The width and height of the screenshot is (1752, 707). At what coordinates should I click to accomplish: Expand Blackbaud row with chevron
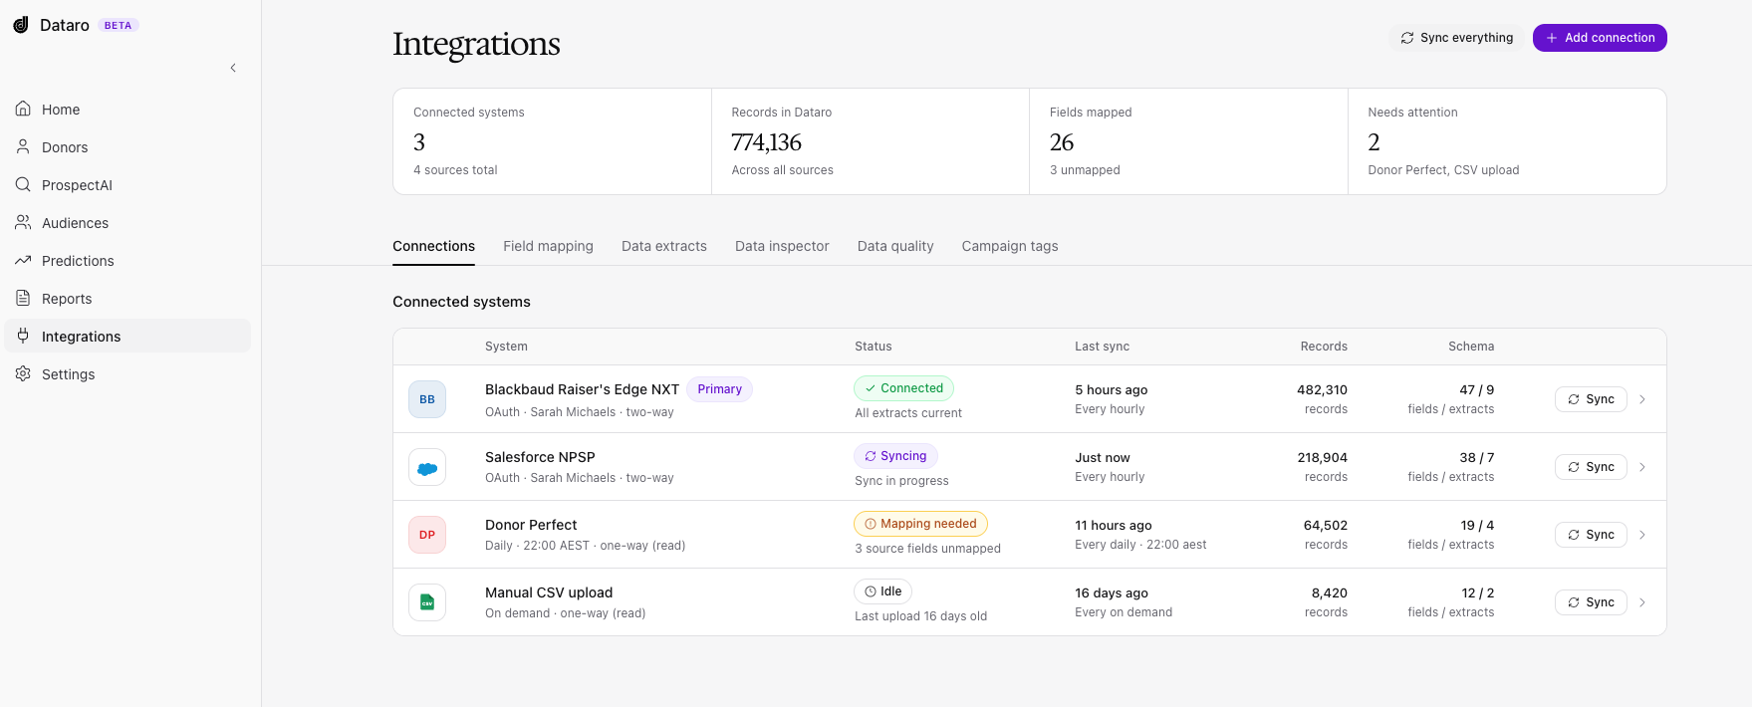click(x=1642, y=399)
